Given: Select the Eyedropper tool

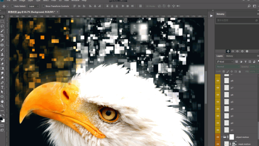Looking at the screenshot, I should [x=2, y=40].
